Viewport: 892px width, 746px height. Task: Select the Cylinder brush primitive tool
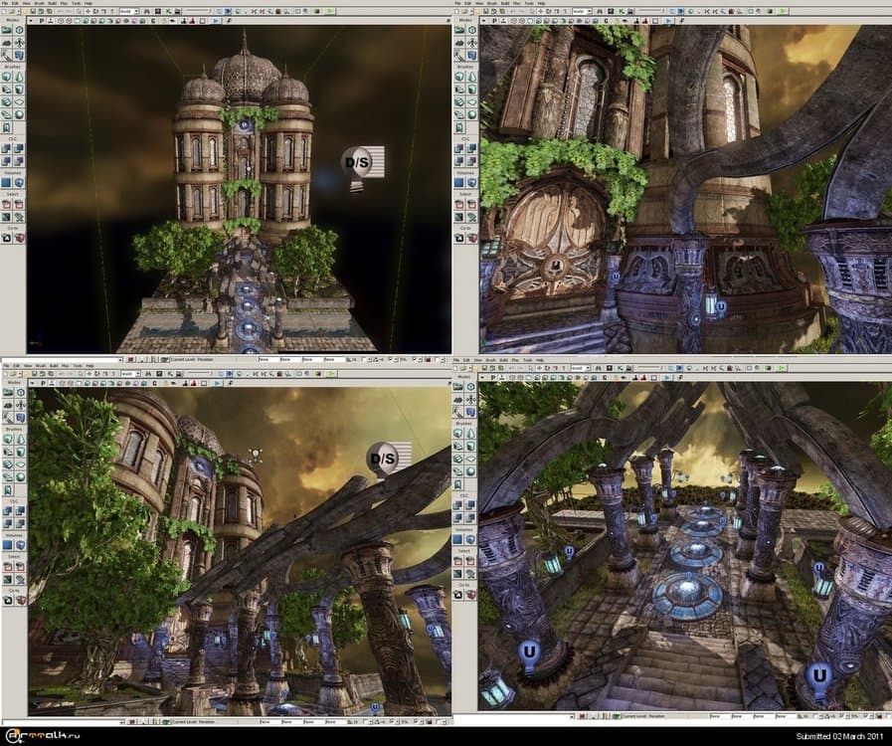[x=18, y=88]
